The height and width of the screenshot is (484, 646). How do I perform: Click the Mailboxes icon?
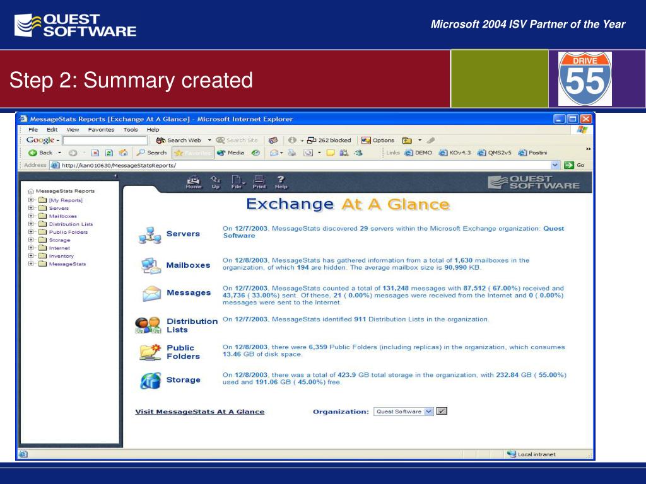click(x=151, y=265)
